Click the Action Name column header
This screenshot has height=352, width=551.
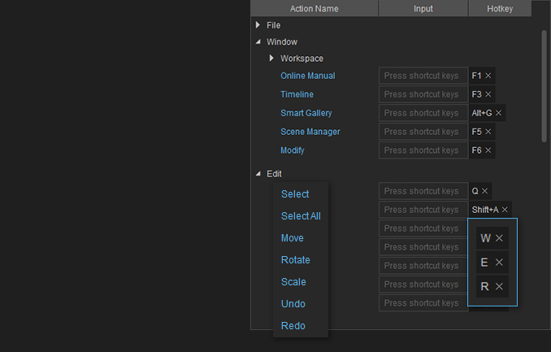pyautogui.click(x=314, y=9)
